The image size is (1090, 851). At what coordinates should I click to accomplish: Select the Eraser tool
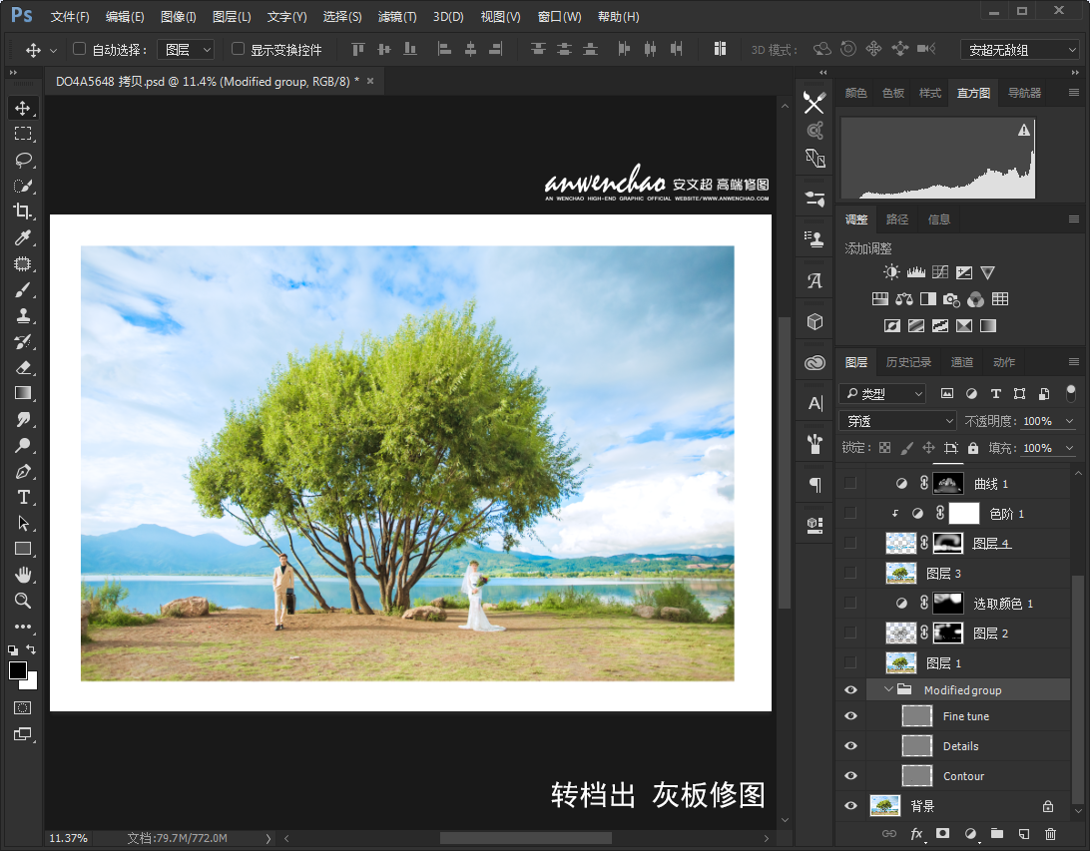[23, 367]
